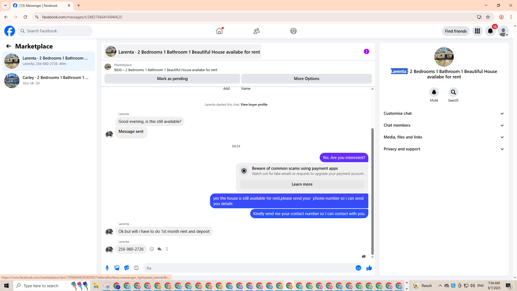
Task: Click Mark as pending button
Action: [172, 79]
